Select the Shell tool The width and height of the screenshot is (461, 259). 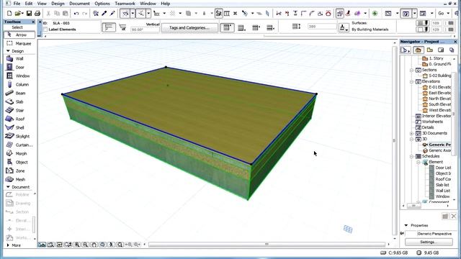19,127
